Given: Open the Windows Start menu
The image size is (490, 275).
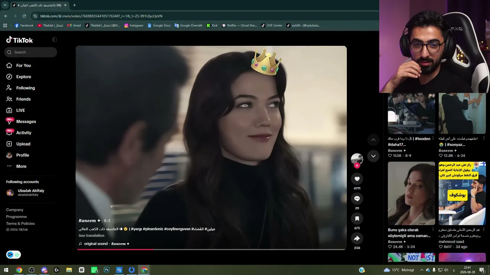Looking at the screenshot, I should (x=6, y=270).
